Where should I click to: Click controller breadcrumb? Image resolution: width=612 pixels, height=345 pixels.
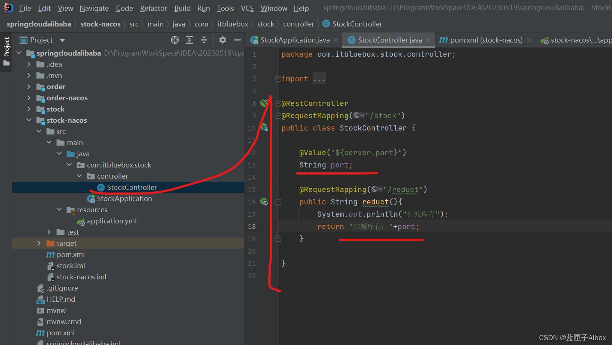click(x=299, y=24)
